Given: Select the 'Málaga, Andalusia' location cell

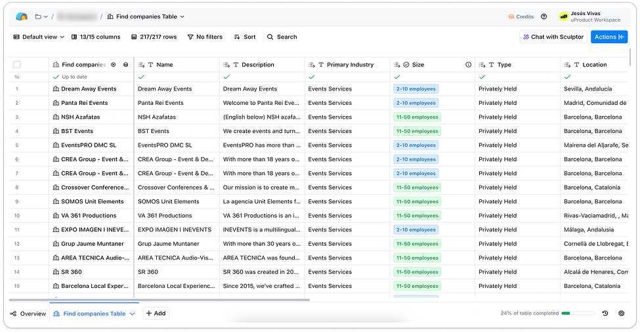Looking at the screenshot, I should pos(594,230).
